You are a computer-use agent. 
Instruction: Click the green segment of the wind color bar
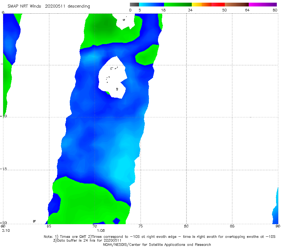pyautogui.click(x=178, y=5)
